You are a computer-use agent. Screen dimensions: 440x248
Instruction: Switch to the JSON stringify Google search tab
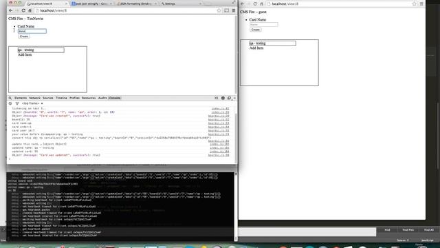pyautogui.click(x=91, y=3)
